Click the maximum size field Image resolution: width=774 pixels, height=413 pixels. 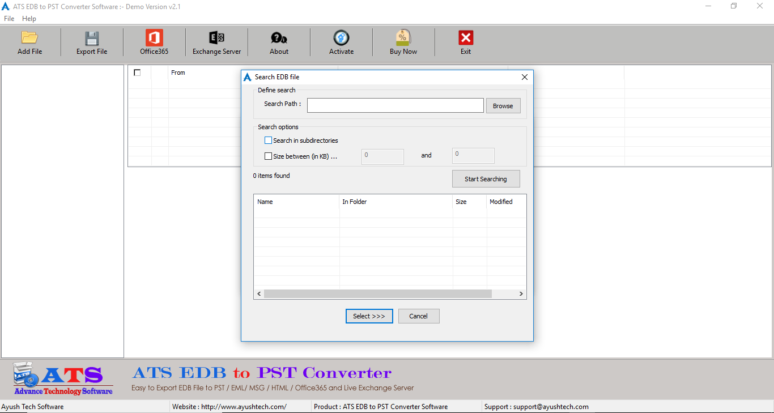tap(473, 156)
